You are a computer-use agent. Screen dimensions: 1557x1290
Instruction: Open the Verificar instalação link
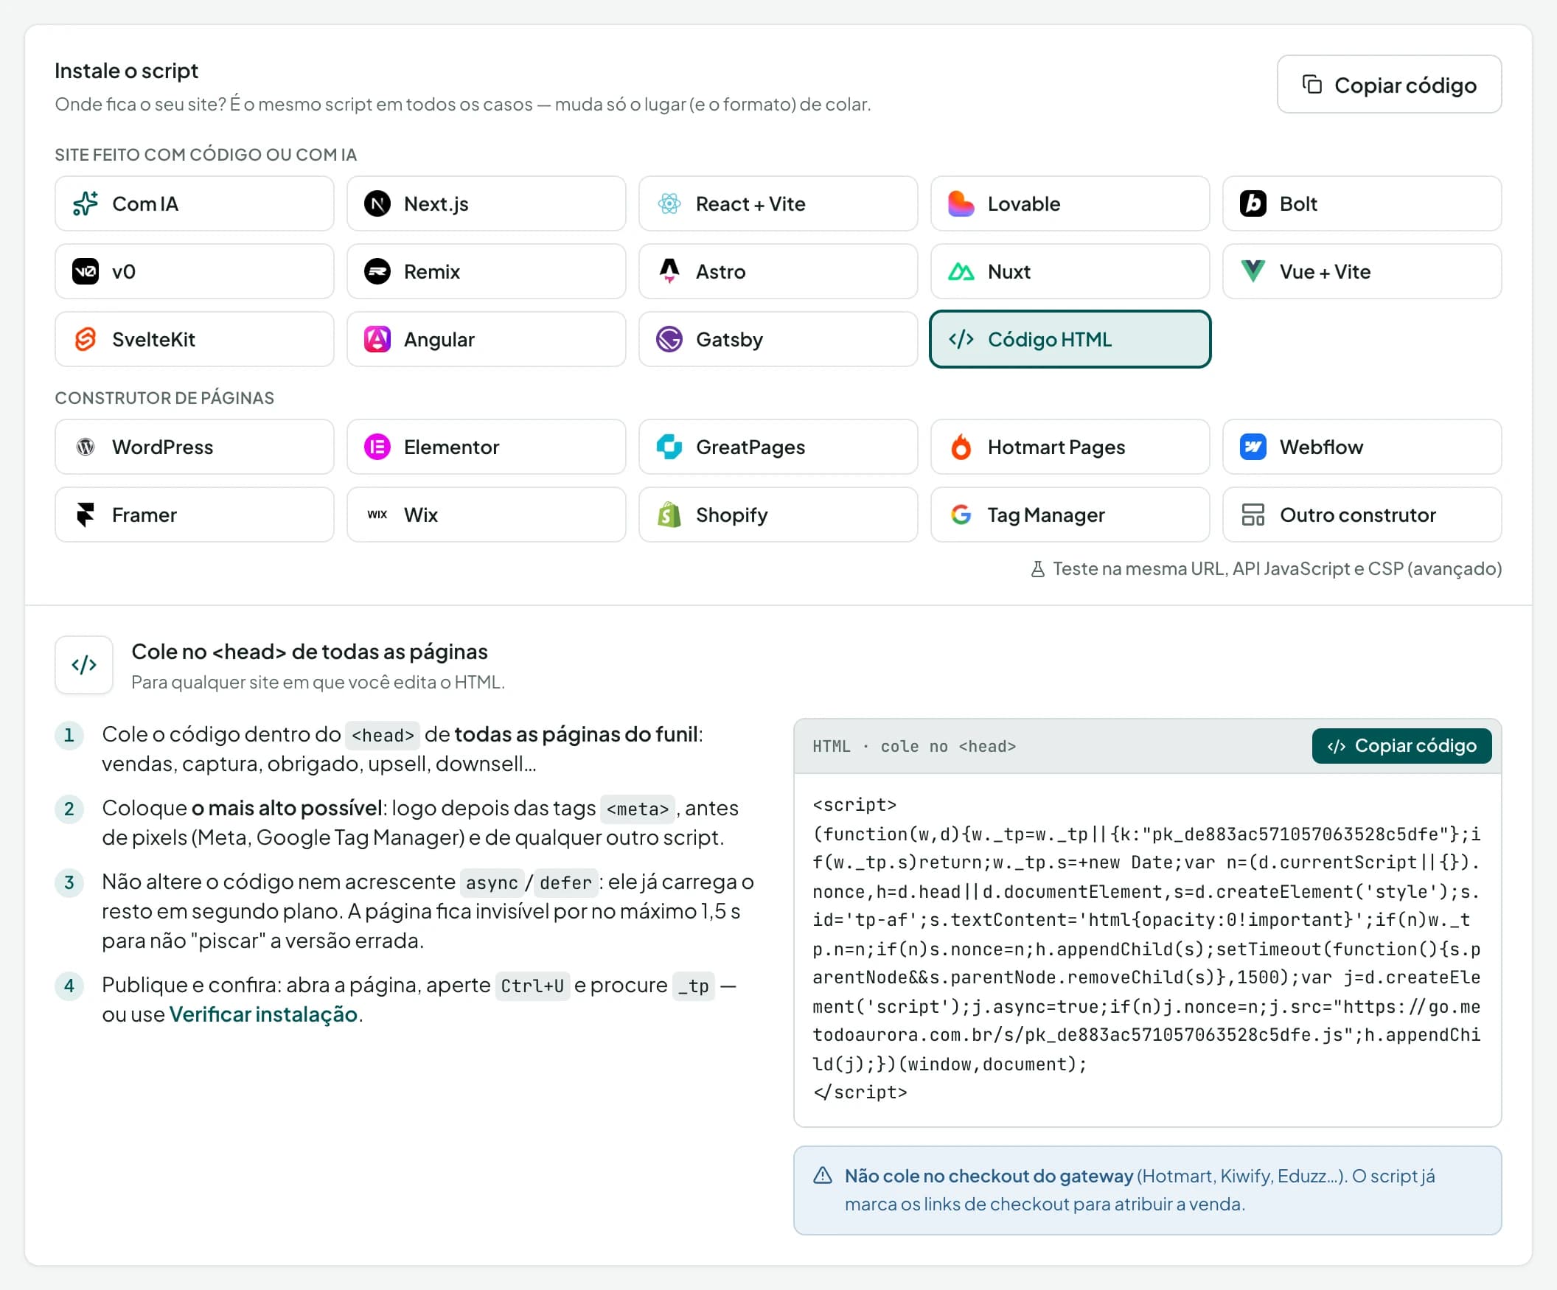[x=263, y=1014]
